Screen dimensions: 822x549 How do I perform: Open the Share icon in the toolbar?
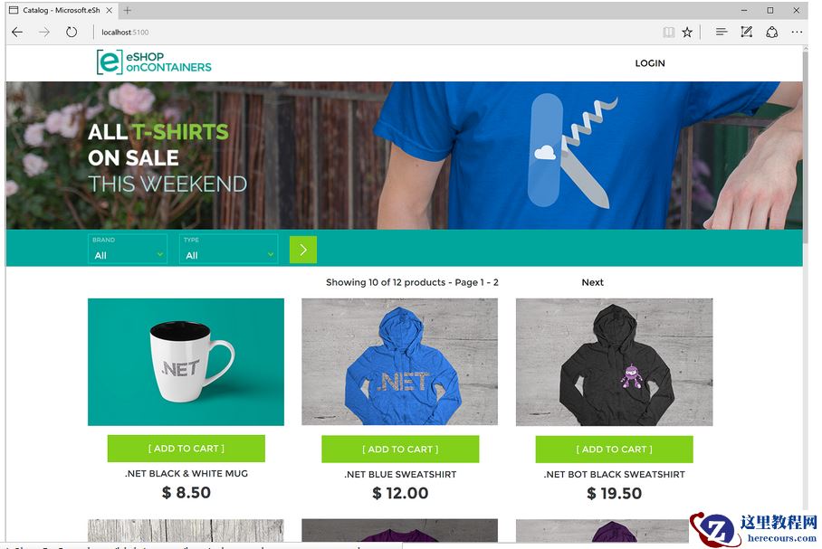coord(771,32)
